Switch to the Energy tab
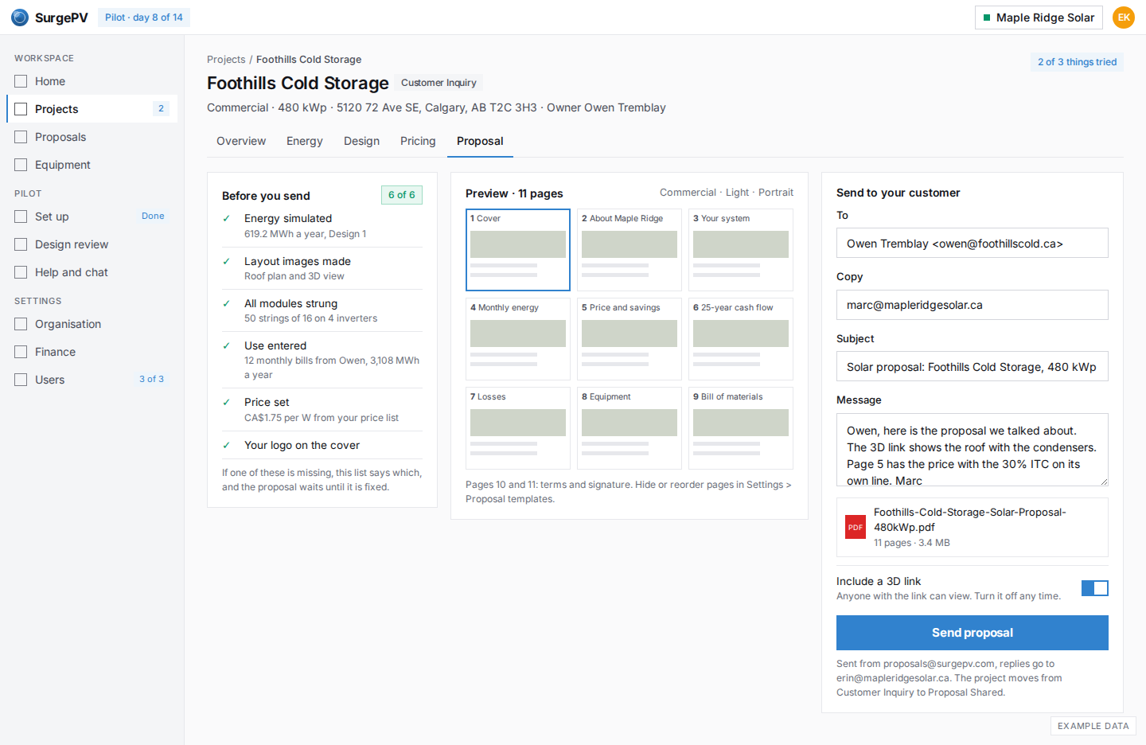The image size is (1146, 745). 305,141
